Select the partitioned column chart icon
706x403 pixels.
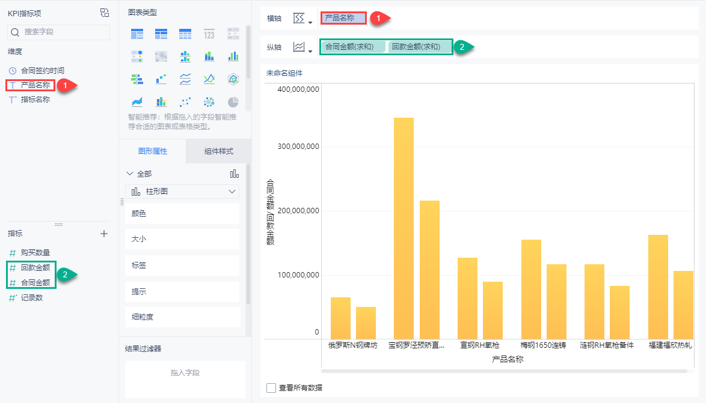[x=185, y=56]
